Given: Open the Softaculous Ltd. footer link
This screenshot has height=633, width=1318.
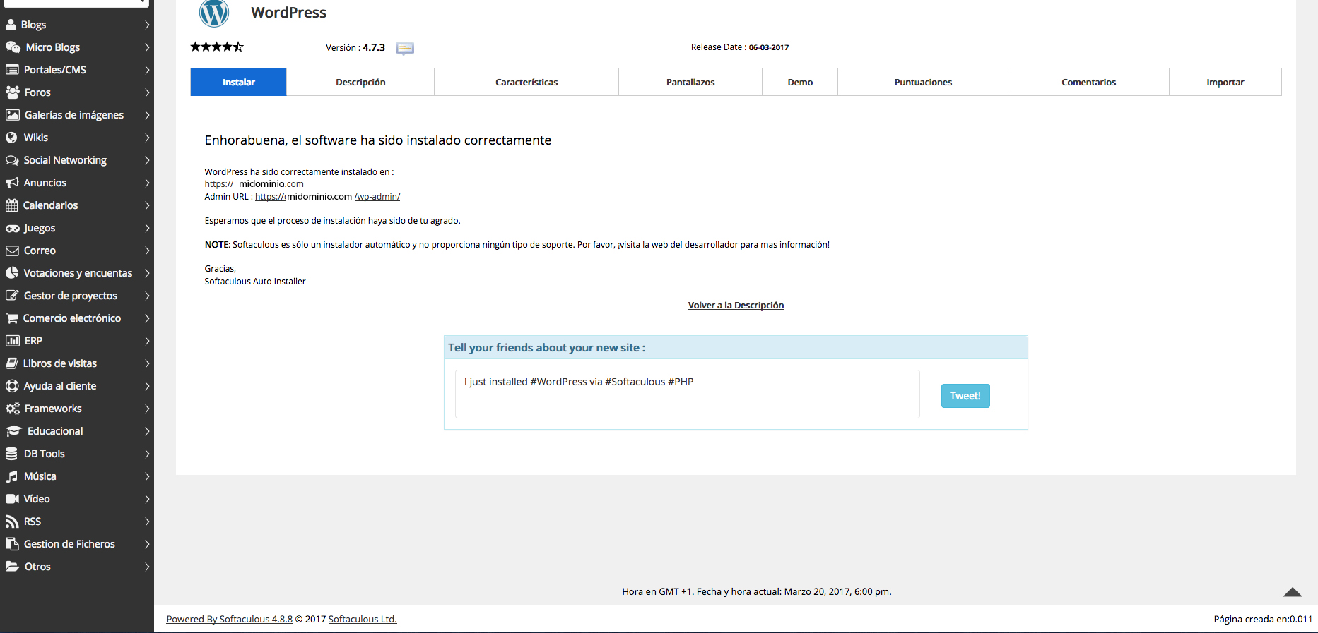Looking at the screenshot, I should (x=363, y=619).
